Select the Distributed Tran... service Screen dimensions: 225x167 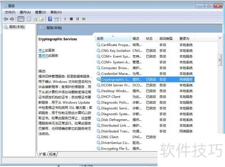click(x=145, y=131)
